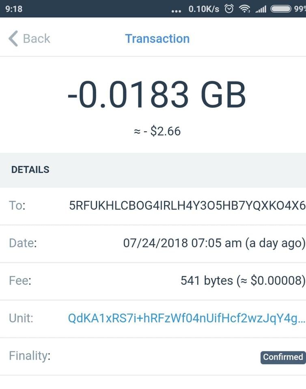This screenshot has width=306, height=389.
Task: Tap the 0.10K/s network speed indicator
Action: click(x=204, y=9)
